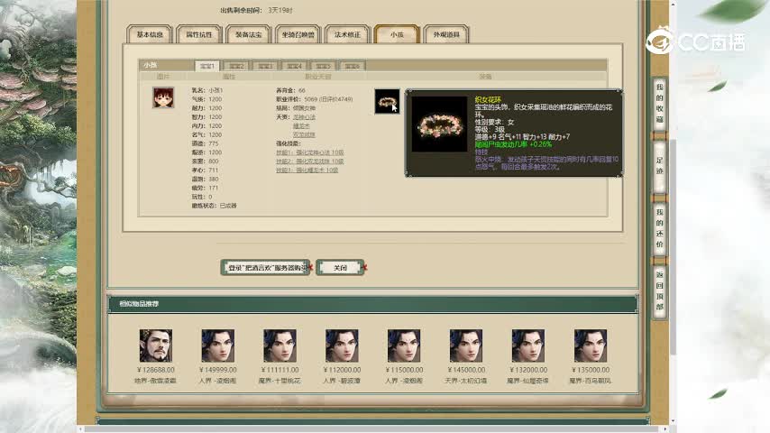Open the 装备法宝 tab

[249, 34]
